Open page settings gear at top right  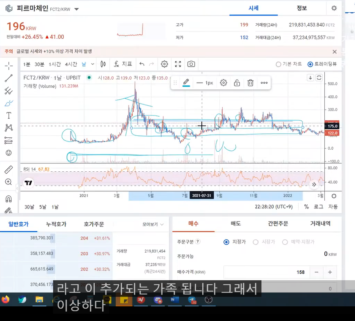(x=334, y=8)
